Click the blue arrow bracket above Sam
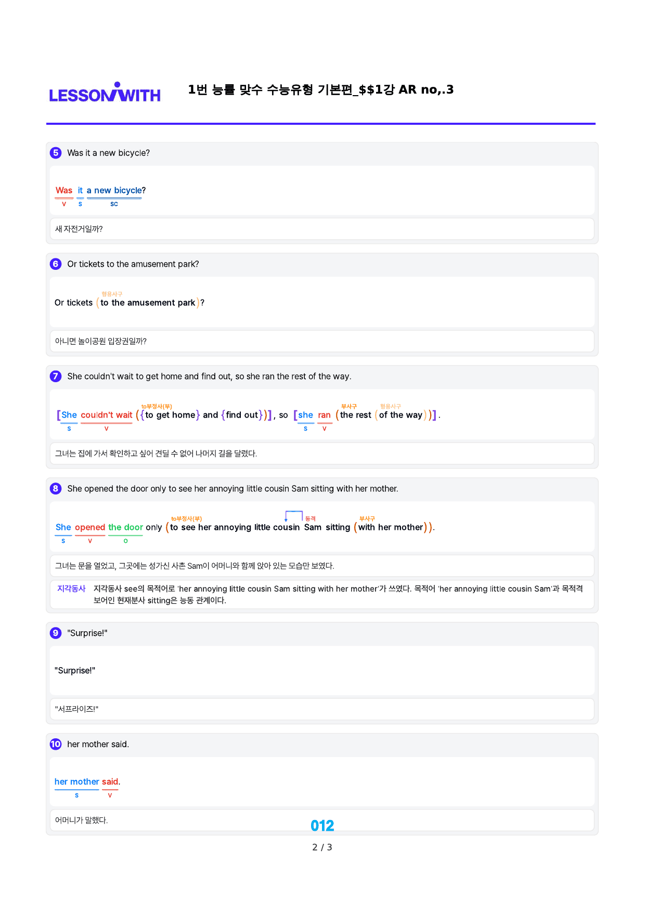Screen dimensions: 645x912 click(x=294, y=516)
